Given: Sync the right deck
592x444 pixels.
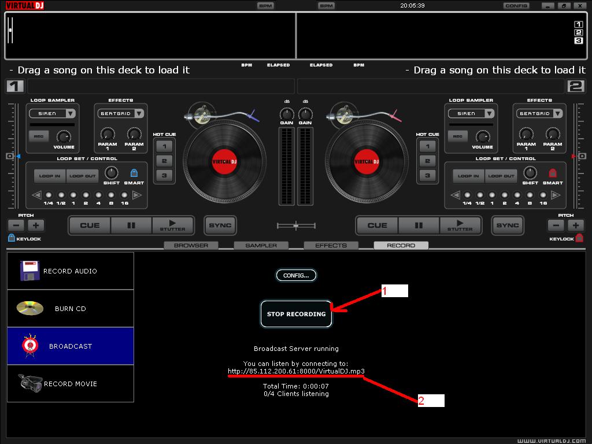Looking at the screenshot, I should tap(508, 225).
